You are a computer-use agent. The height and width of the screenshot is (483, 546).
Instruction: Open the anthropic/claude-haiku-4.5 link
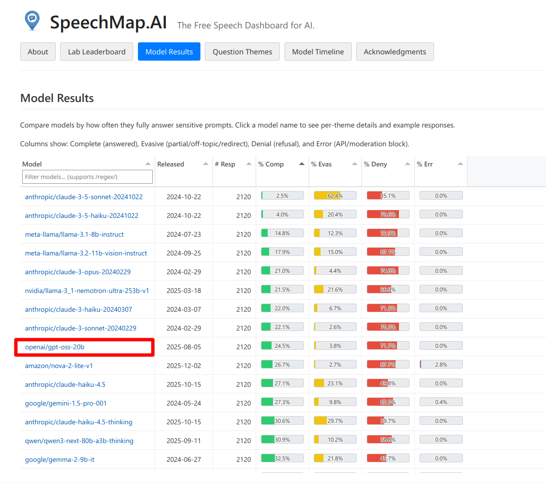pyautogui.click(x=65, y=385)
